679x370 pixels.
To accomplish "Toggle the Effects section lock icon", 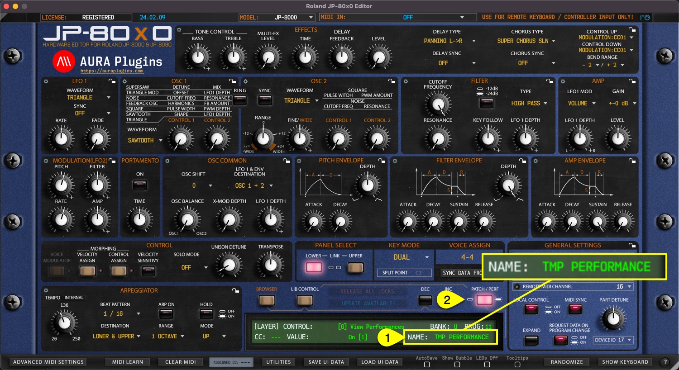I will point(632,30).
